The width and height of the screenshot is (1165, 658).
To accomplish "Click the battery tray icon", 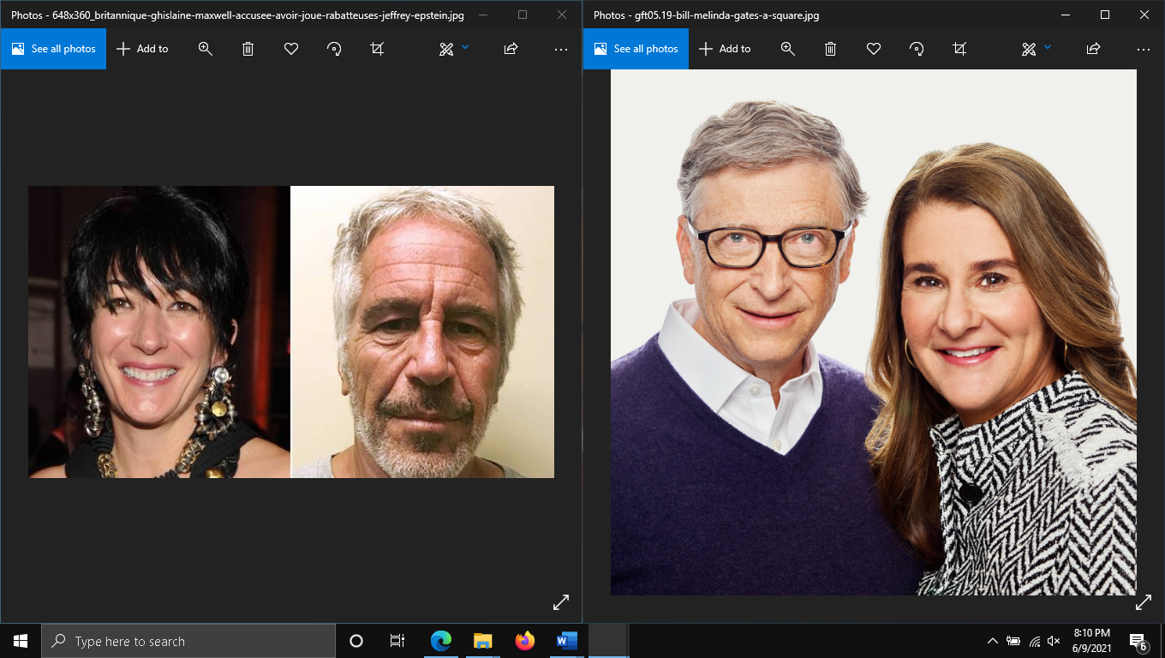I will tap(1013, 641).
